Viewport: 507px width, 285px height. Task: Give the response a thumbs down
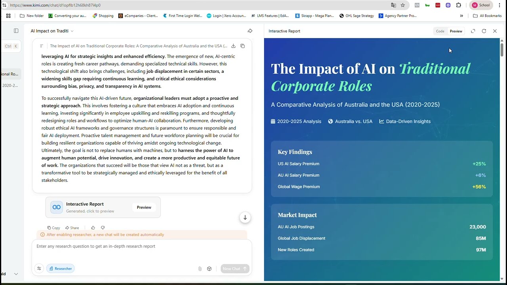pos(103,228)
